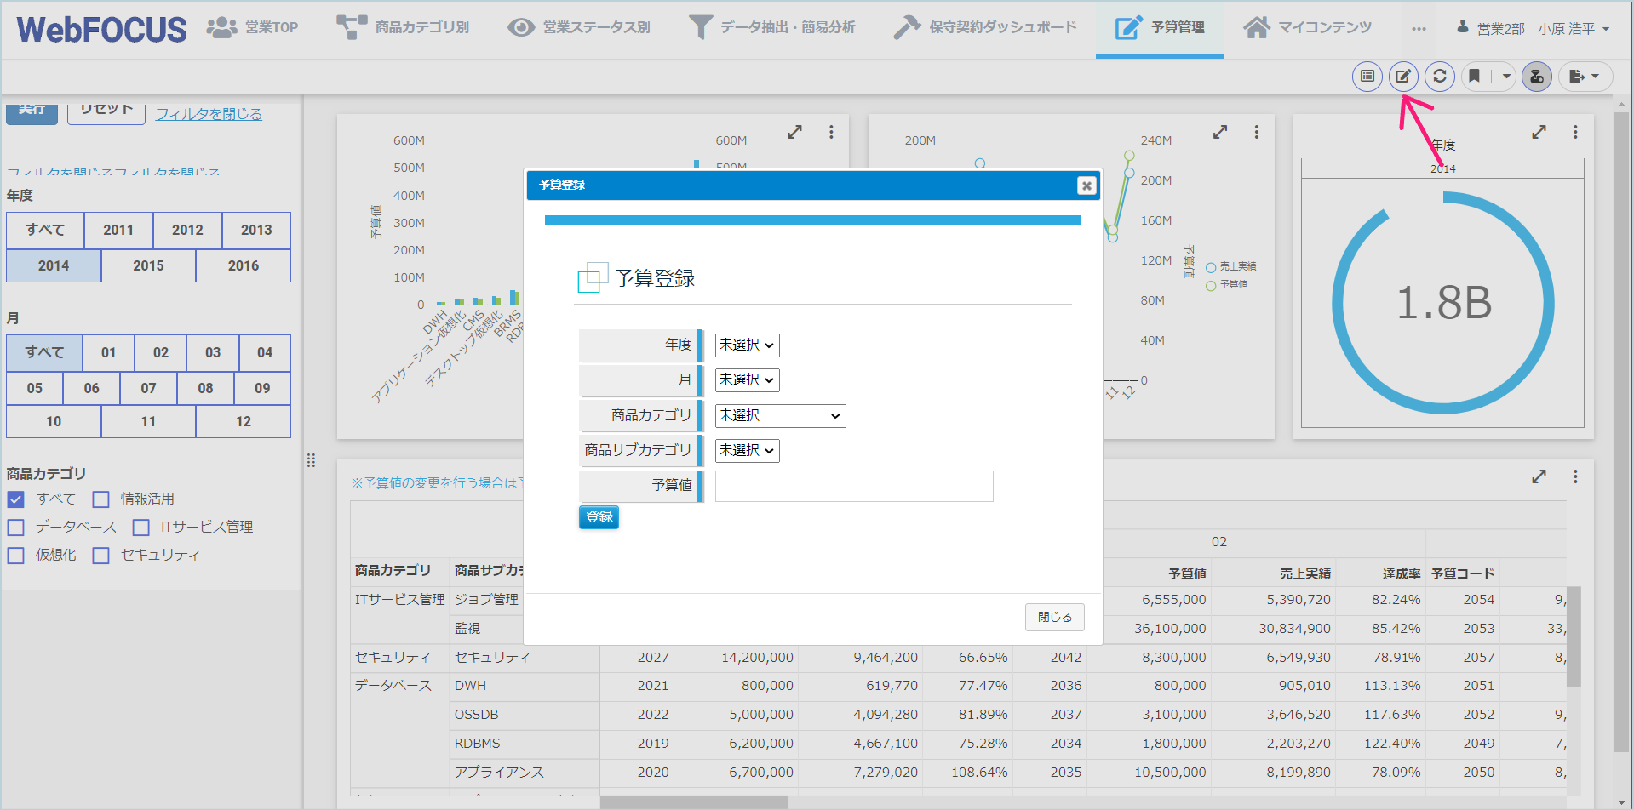Enable the セキュリティ checkbox filter

(x=101, y=556)
